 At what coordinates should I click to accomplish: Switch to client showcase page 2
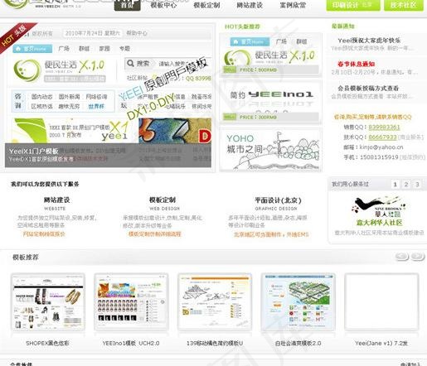[x=406, y=185]
